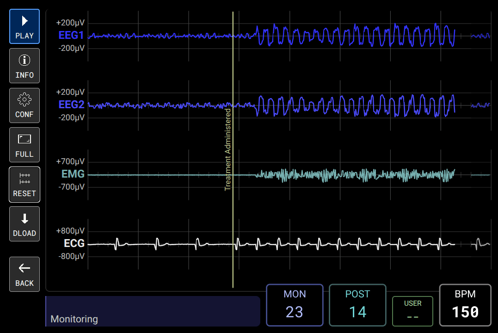Image resolution: width=498 pixels, height=333 pixels.
Task: Click the EMG -700µV scale label
Action: (x=72, y=187)
